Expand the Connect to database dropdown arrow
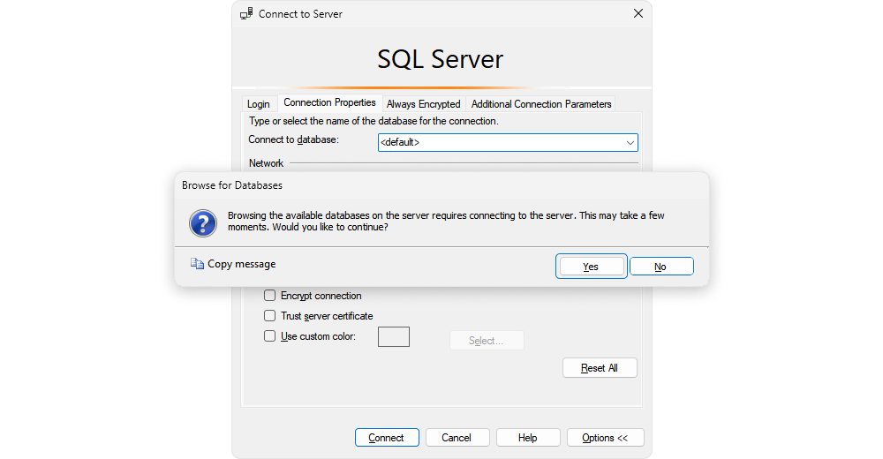 [x=630, y=142]
